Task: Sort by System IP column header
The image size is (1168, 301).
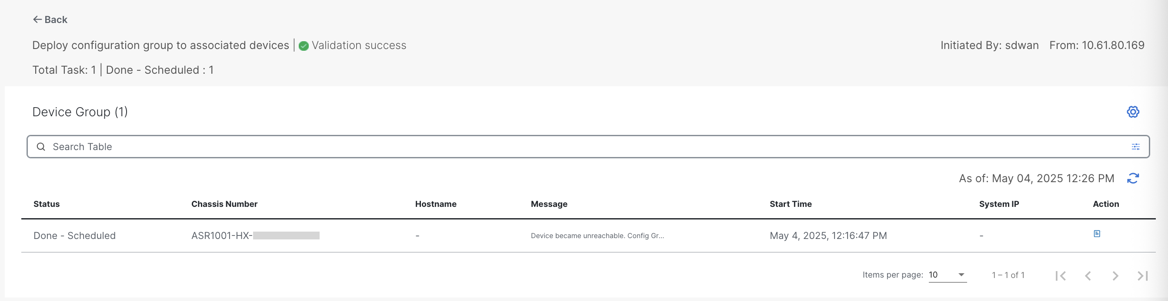Action: click(x=998, y=204)
